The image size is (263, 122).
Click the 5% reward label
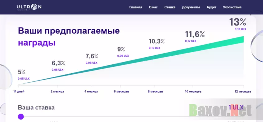point(22,72)
